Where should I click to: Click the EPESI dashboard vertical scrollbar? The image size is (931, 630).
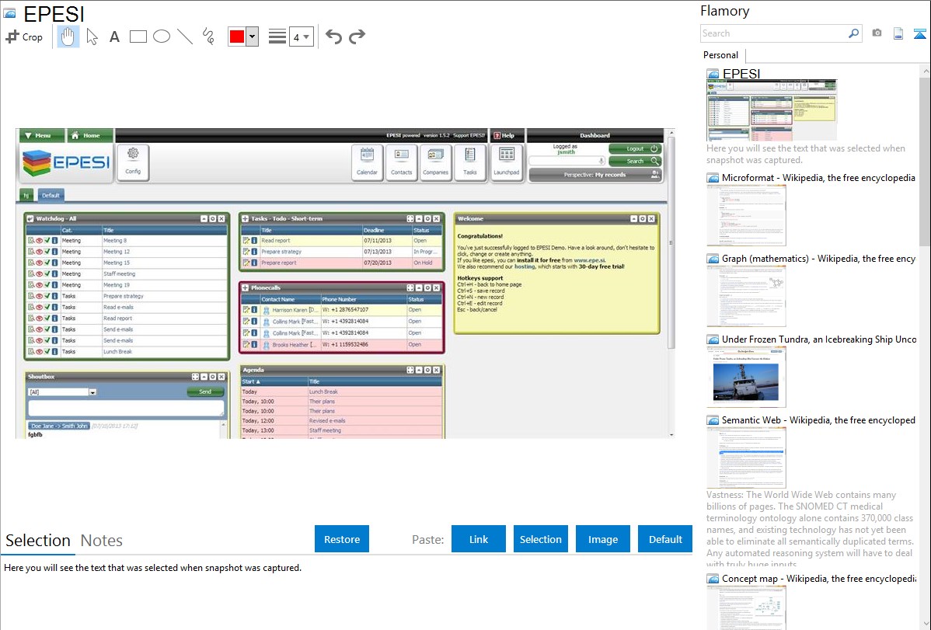click(671, 243)
